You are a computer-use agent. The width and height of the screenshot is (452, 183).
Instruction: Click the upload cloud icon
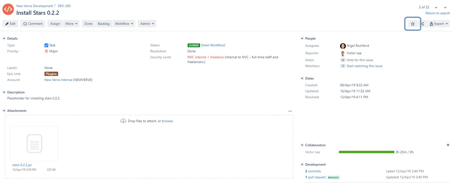point(123,121)
